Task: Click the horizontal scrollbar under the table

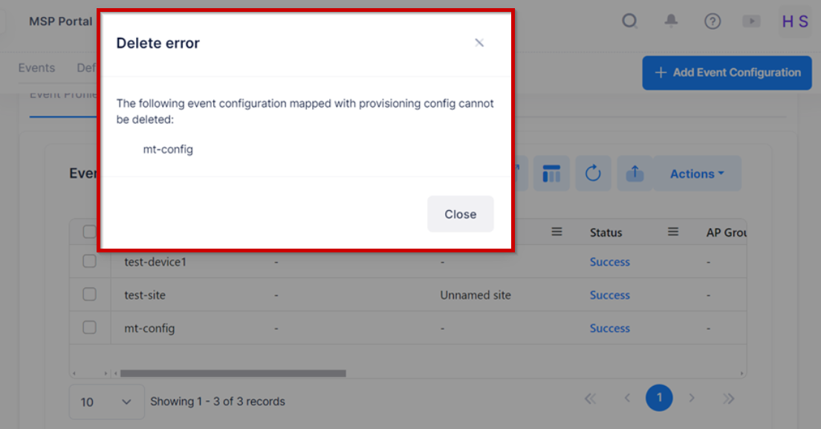Action: click(x=233, y=373)
